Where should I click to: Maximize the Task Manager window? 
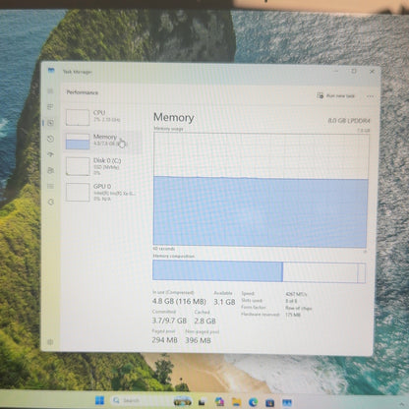click(x=354, y=71)
